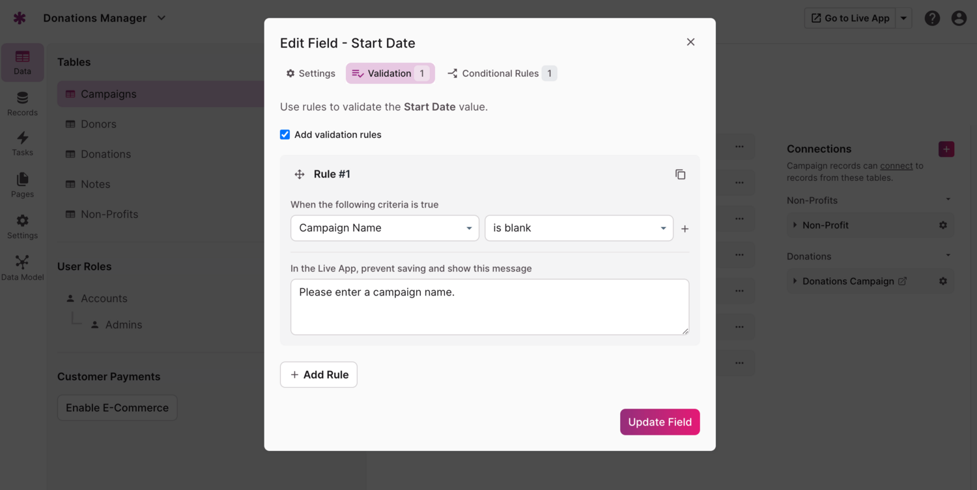The image size is (977, 490).
Task: Click the drag handle icon on Rule #1
Action: 300,174
